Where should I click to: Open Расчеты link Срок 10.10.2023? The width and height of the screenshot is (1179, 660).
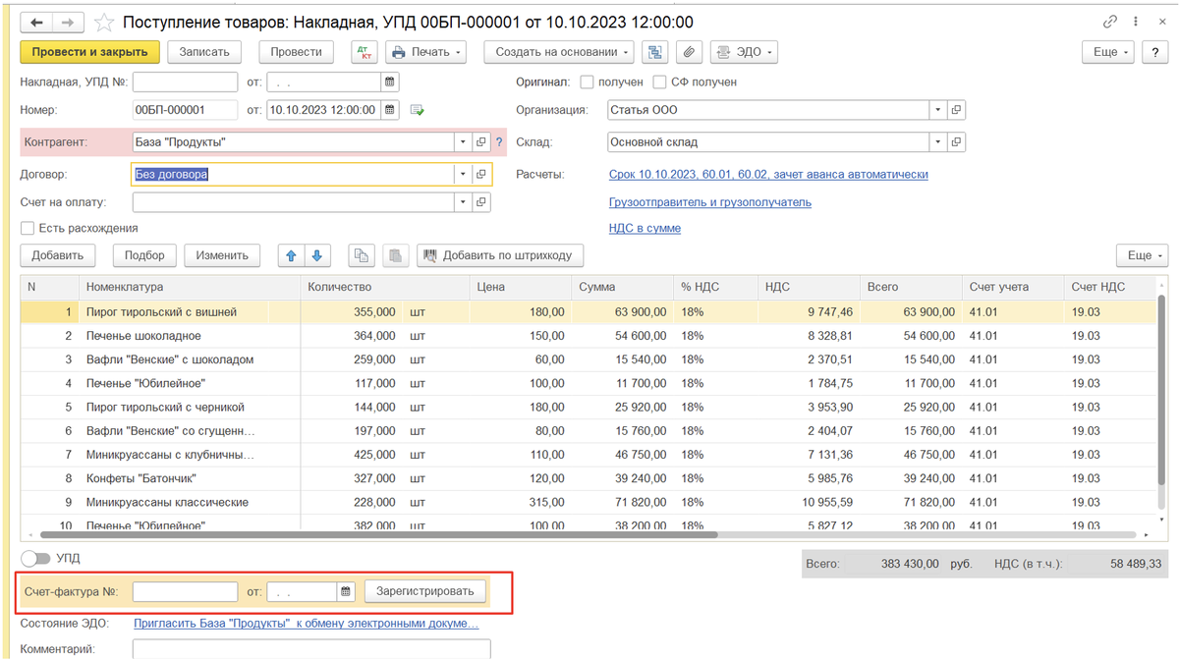768,174
